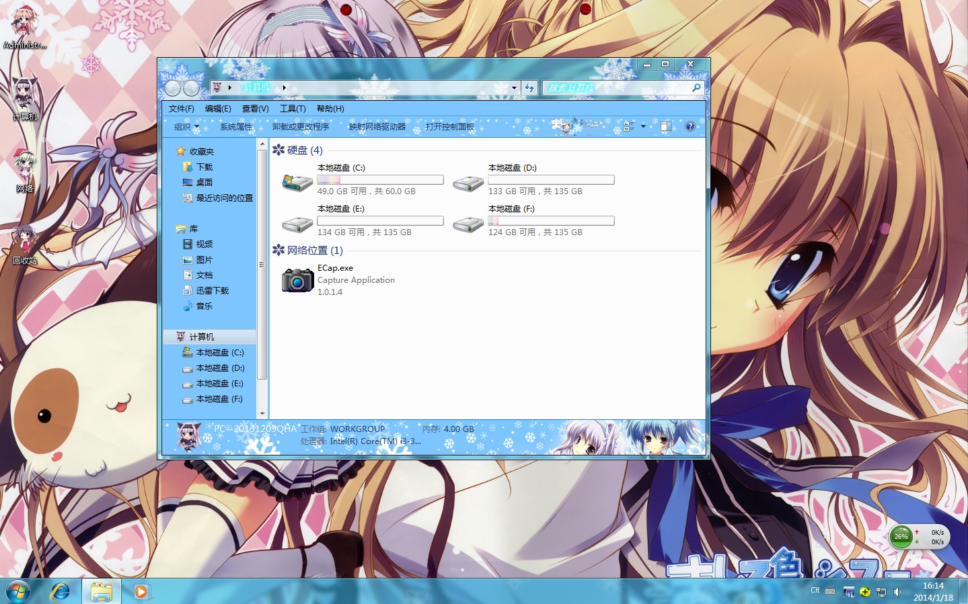Viewport: 968px width, 604px height.
Task: Open the 计算机 desktop icon
Action: click(24, 99)
